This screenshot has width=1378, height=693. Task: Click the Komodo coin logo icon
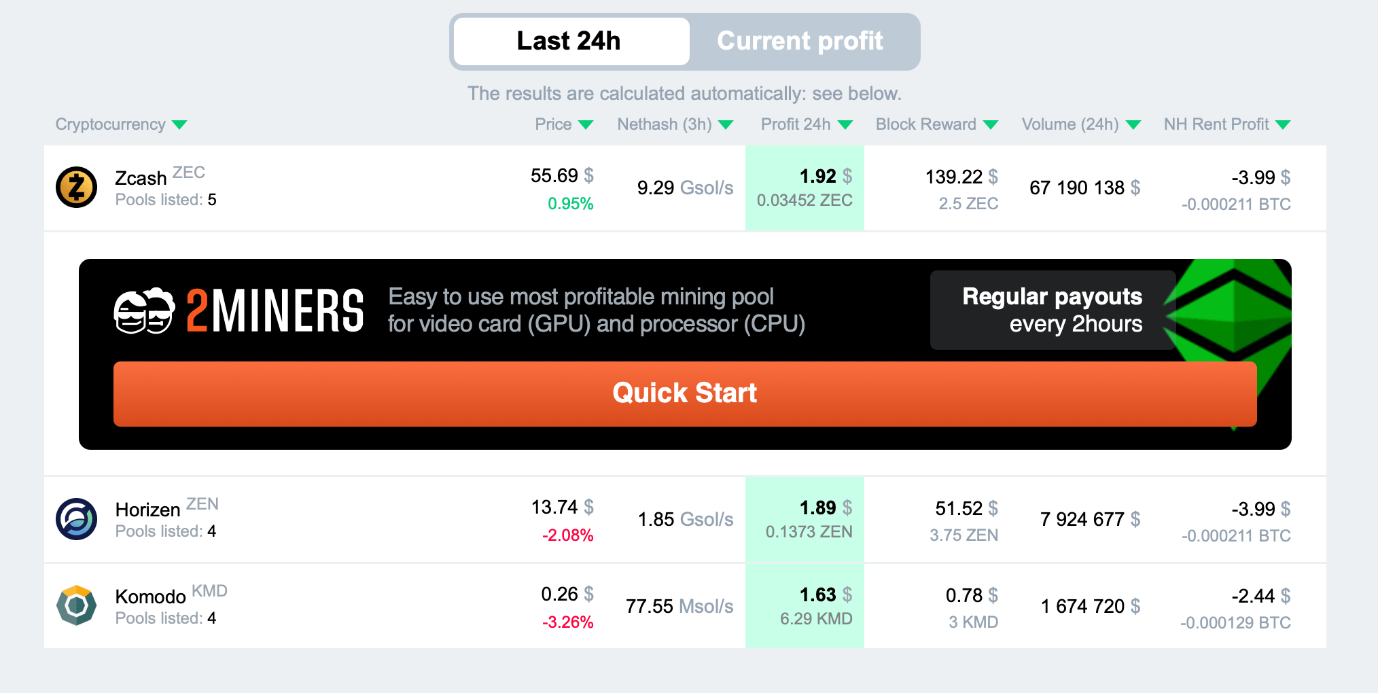[76, 605]
